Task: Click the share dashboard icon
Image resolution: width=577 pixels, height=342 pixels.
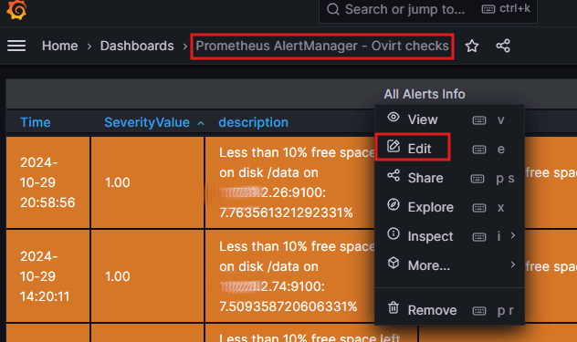Action: [503, 46]
